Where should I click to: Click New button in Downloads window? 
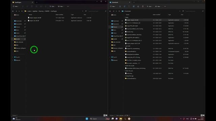[113, 6]
